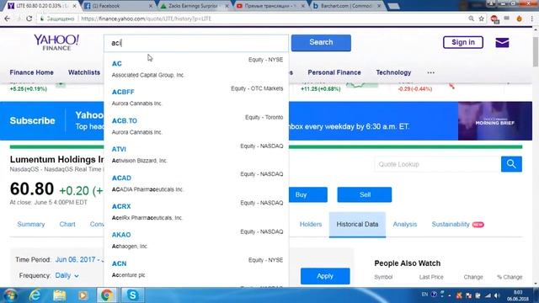This screenshot has height=303, width=539.
Task: Select ACN Accenture plc suggestion
Action: coord(196,269)
